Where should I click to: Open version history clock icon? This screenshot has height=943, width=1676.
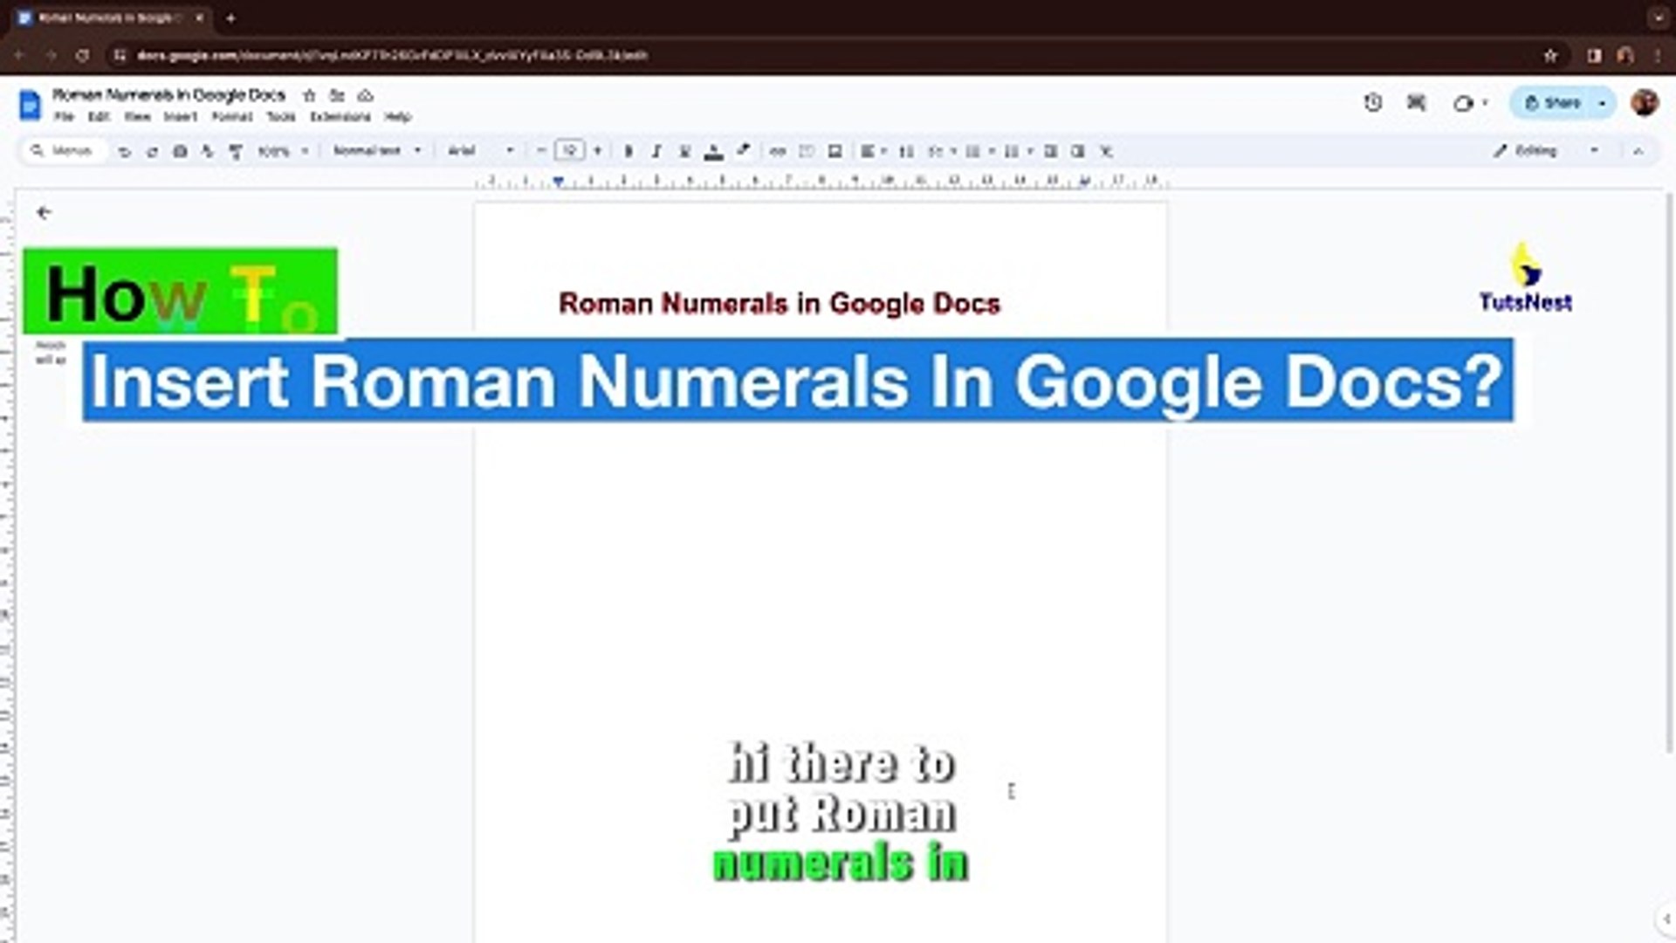coord(1372,103)
